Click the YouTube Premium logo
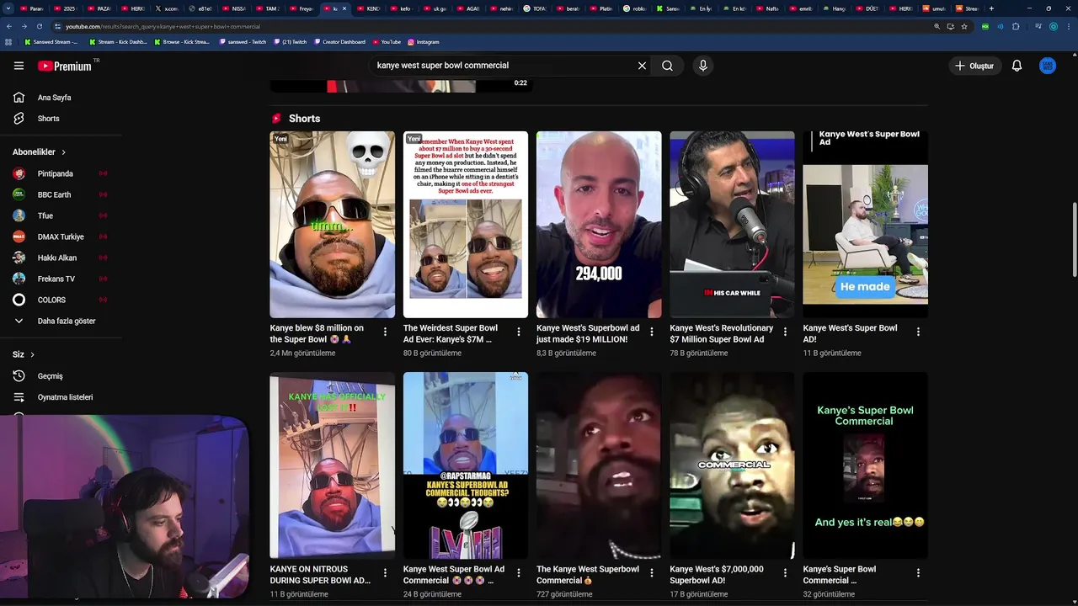This screenshot has width=1078, height=606. (65, 66)
